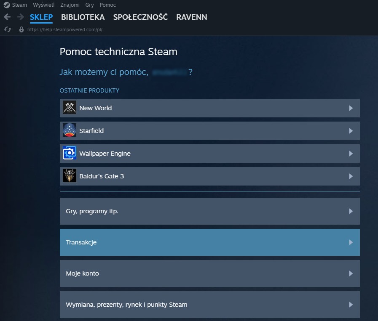Open the Gry, programy itp. category

(210, 211)
